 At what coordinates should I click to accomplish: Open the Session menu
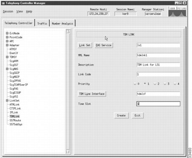(x=8, y=11)
